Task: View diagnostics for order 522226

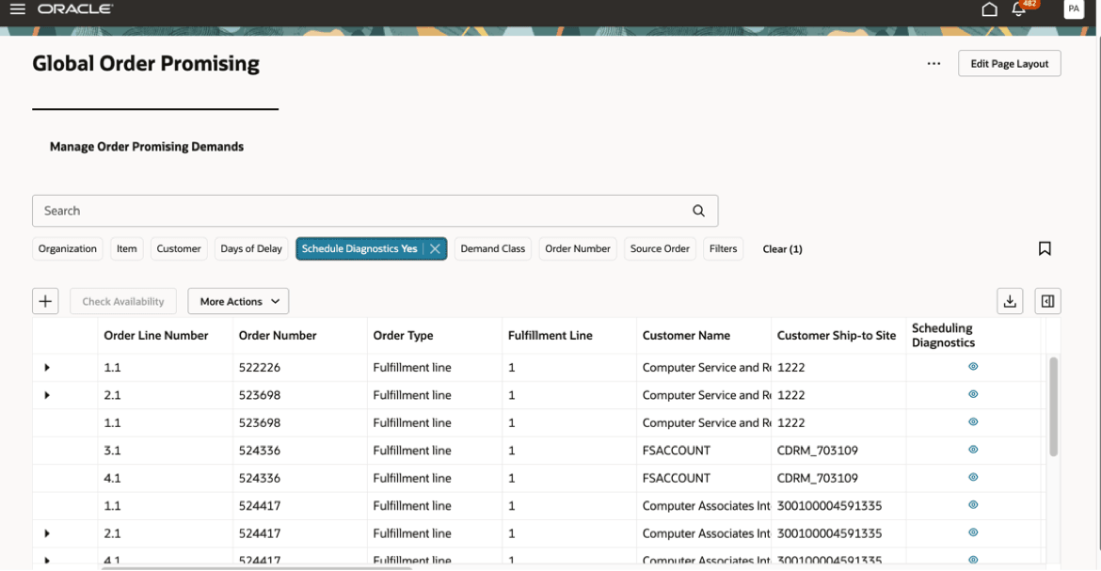Action: 973,367
